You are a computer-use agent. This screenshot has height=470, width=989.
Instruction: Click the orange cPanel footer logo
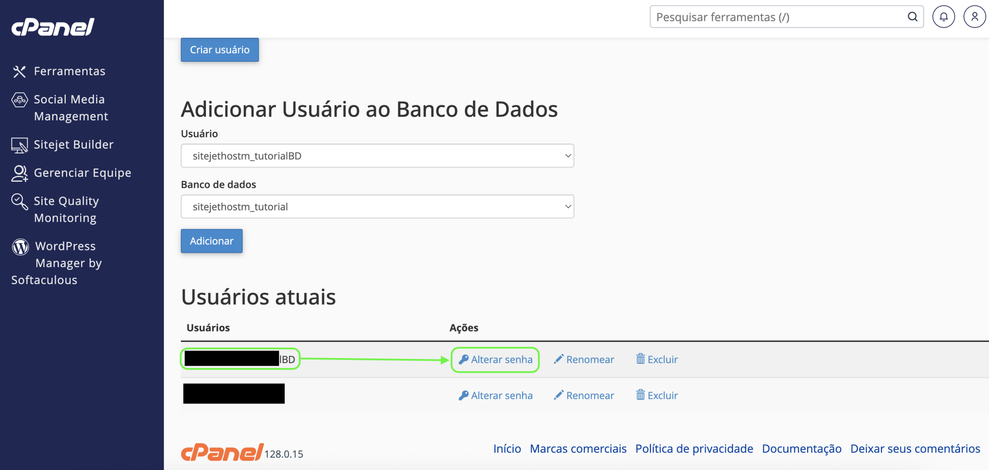(223, 452)
